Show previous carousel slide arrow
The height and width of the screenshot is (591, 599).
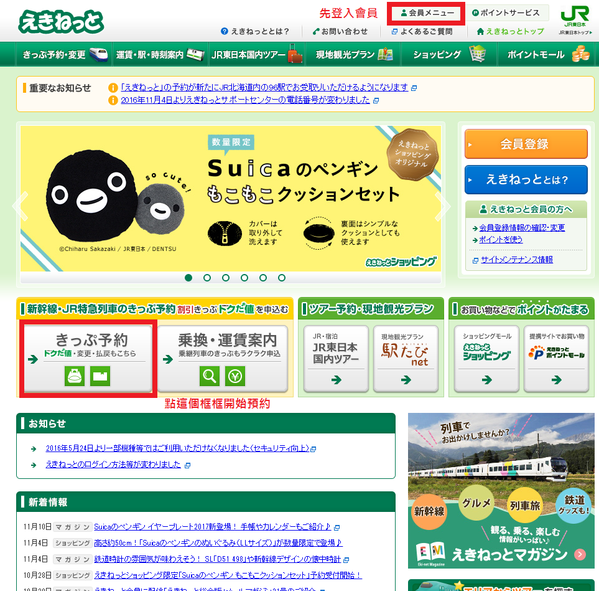tap(21, 206)
